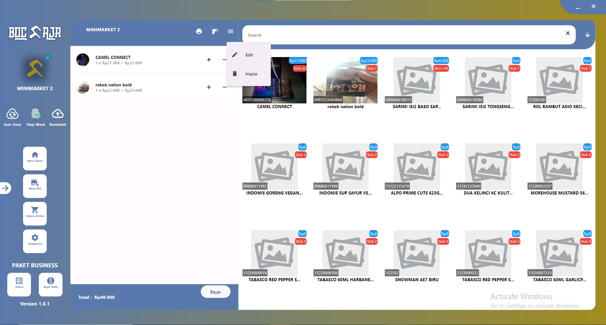Click the PAKET BUSINESS heading
This screenshot has height=325, width=606.
(35, 265)
